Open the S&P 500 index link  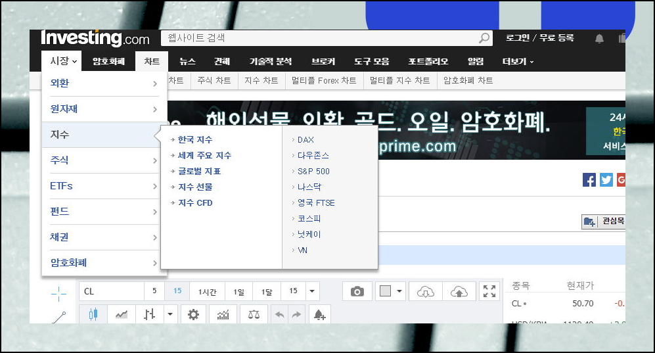[313, 172]
